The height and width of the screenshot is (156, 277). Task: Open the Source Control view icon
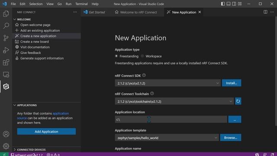pos(6,38)
